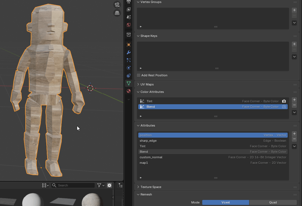Collapse the Remesh panel
Screen dimensions: 302x206
[138, 194]
